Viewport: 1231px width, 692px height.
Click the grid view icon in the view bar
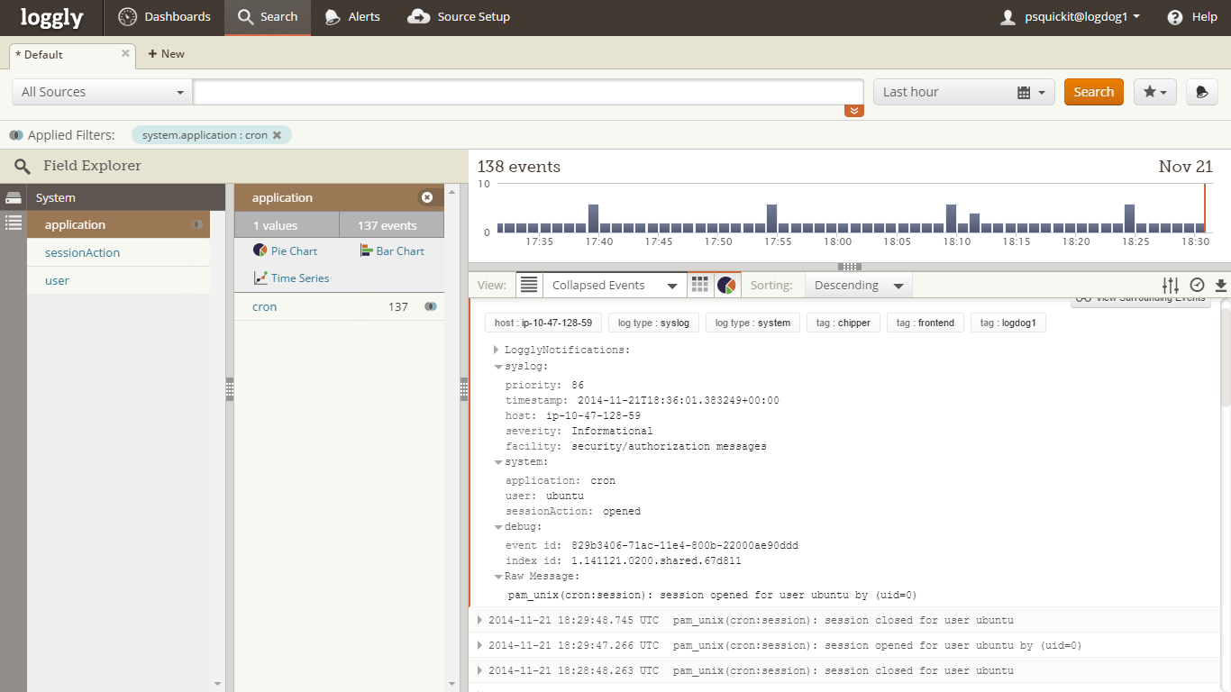[x=700, y=285]
